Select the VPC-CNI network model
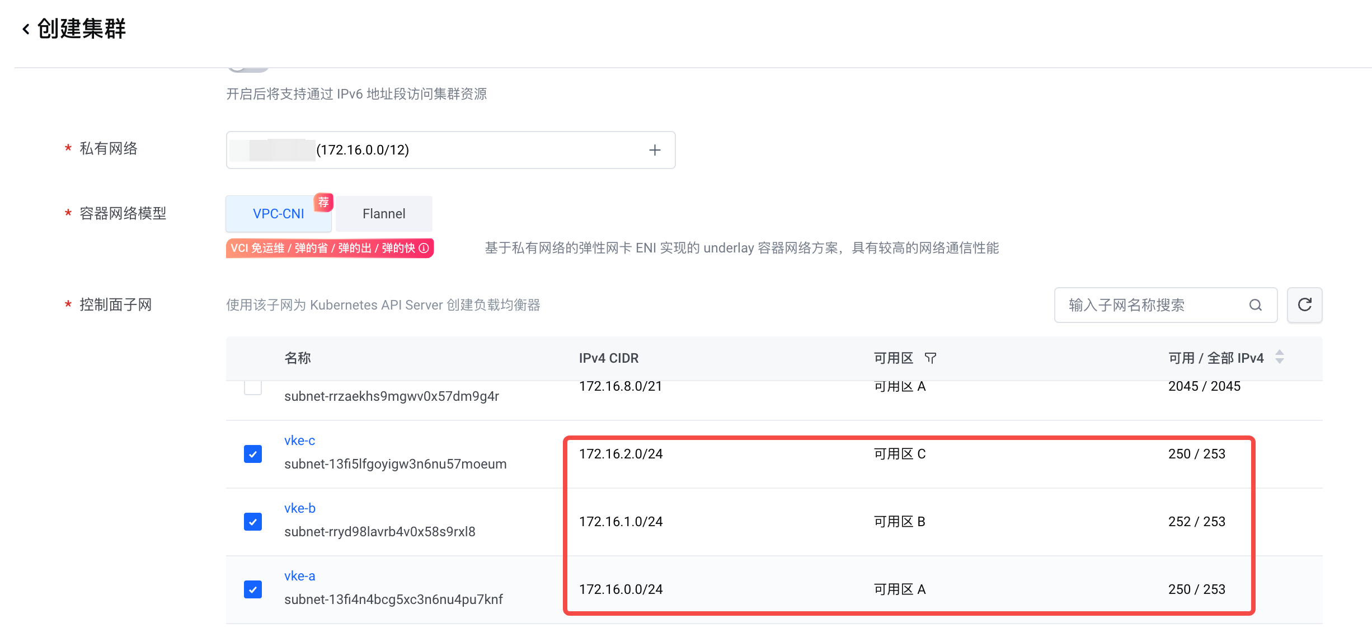Image resolution: width=1372 pixels, height=637 pixels. pyautogui.click(x=278, y=214)
